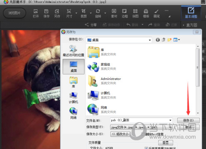Image resolution: width=206 pixels, height=149 pixels.
Task: Click the create new folder icon in dialog
Action: pos(170,40)
